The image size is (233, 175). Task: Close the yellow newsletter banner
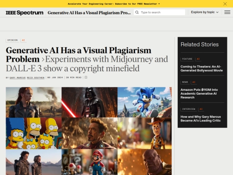tap(225, 4)
